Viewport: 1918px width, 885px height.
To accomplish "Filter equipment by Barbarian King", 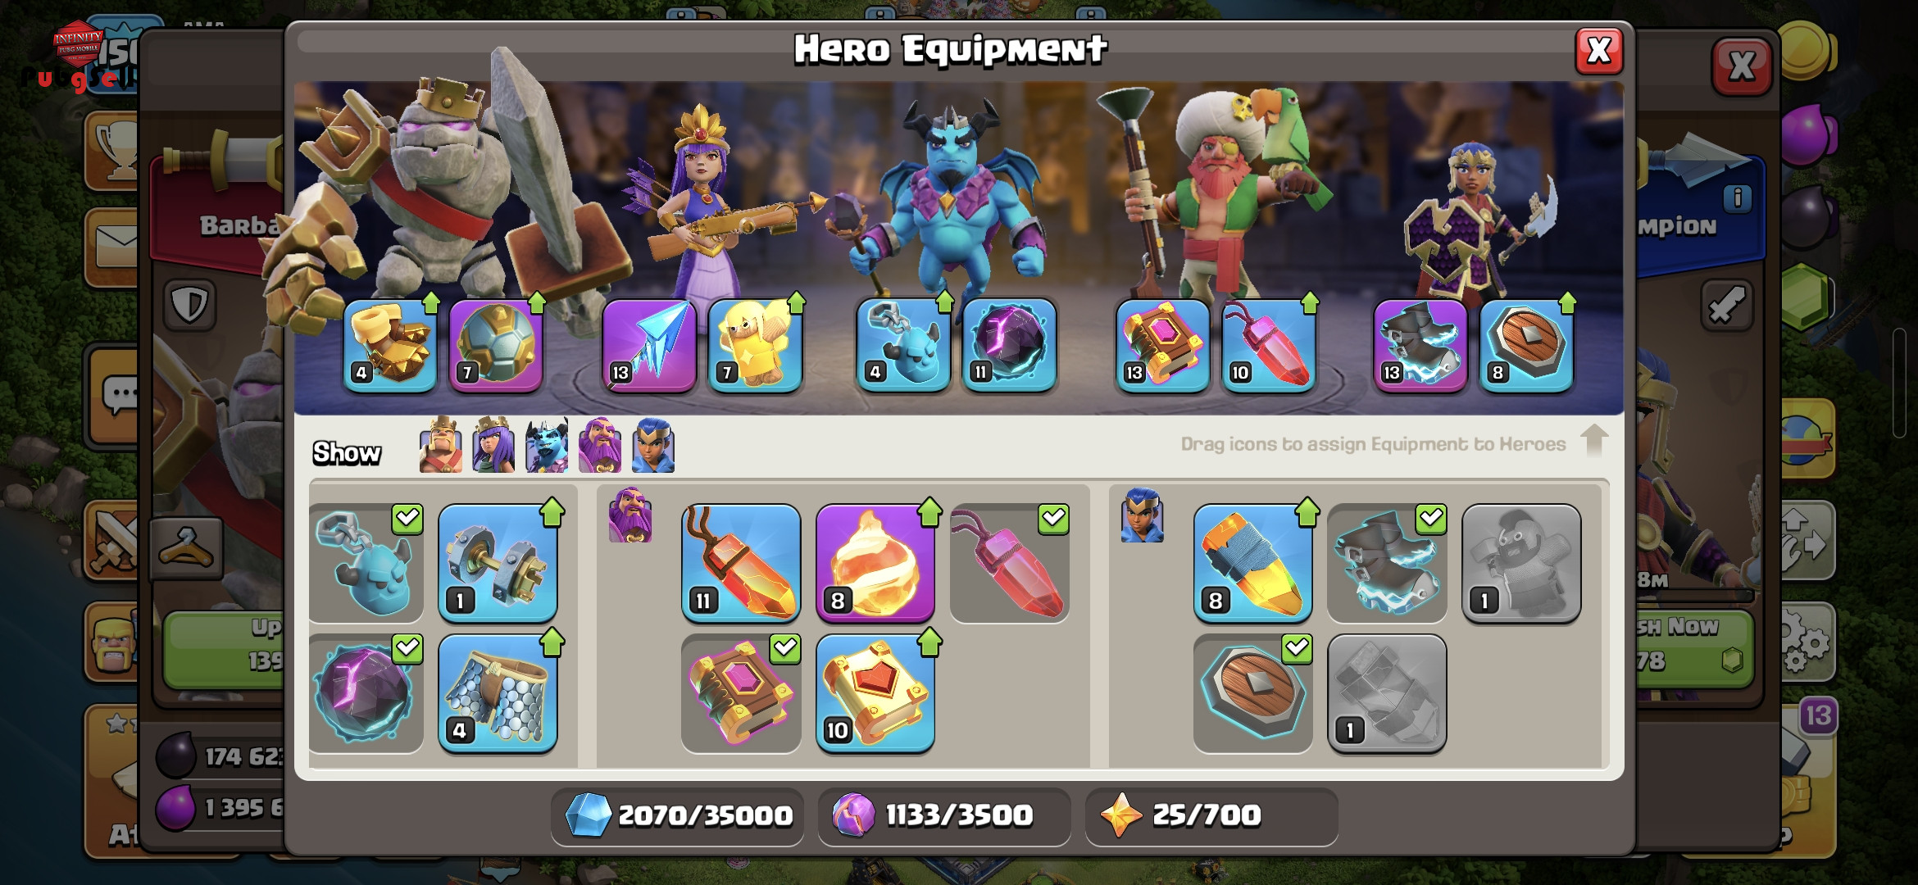I will tap(441, 445).
